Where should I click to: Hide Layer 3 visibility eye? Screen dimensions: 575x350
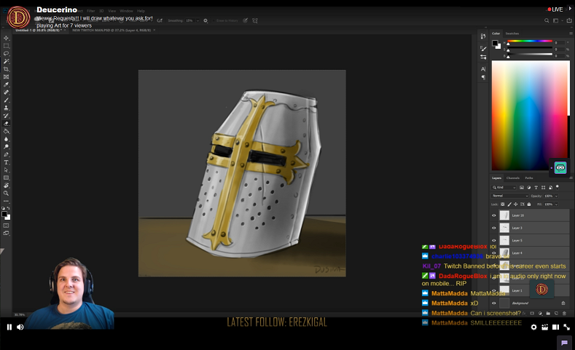click(493, 228)
